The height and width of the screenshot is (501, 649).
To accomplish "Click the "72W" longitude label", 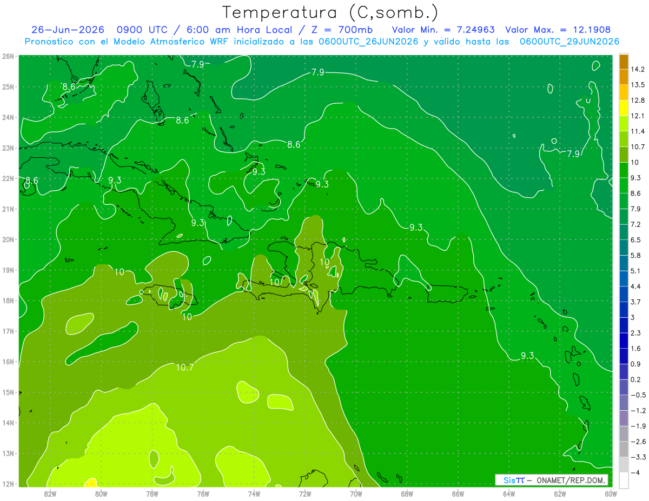I will point(305,493).
